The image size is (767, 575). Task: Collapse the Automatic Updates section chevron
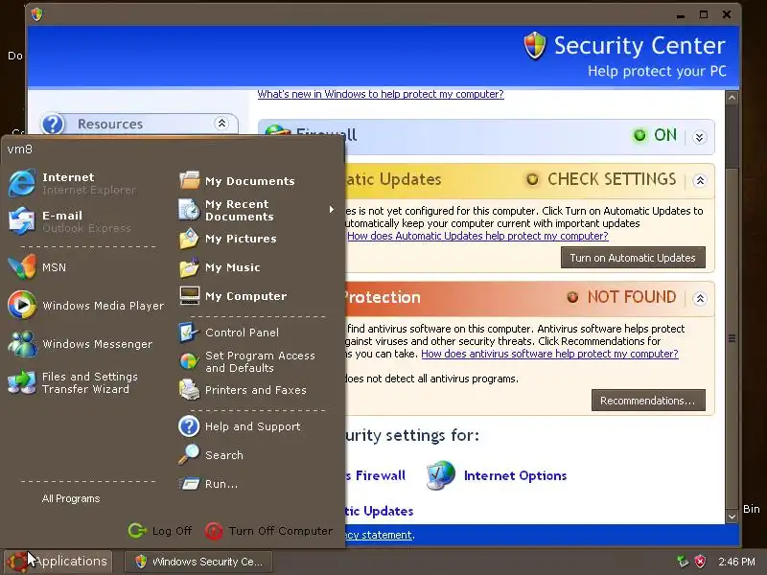coord(700,181)
